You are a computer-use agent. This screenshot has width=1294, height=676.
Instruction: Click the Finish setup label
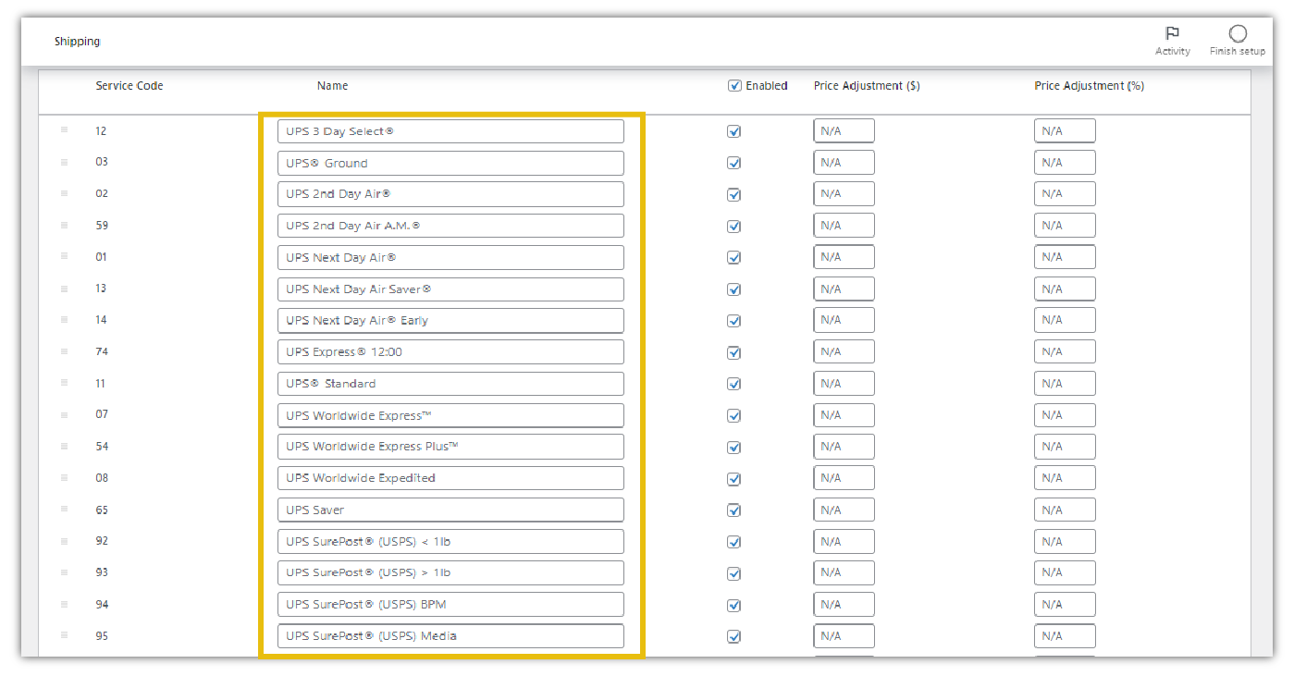tap(1238, 52)
